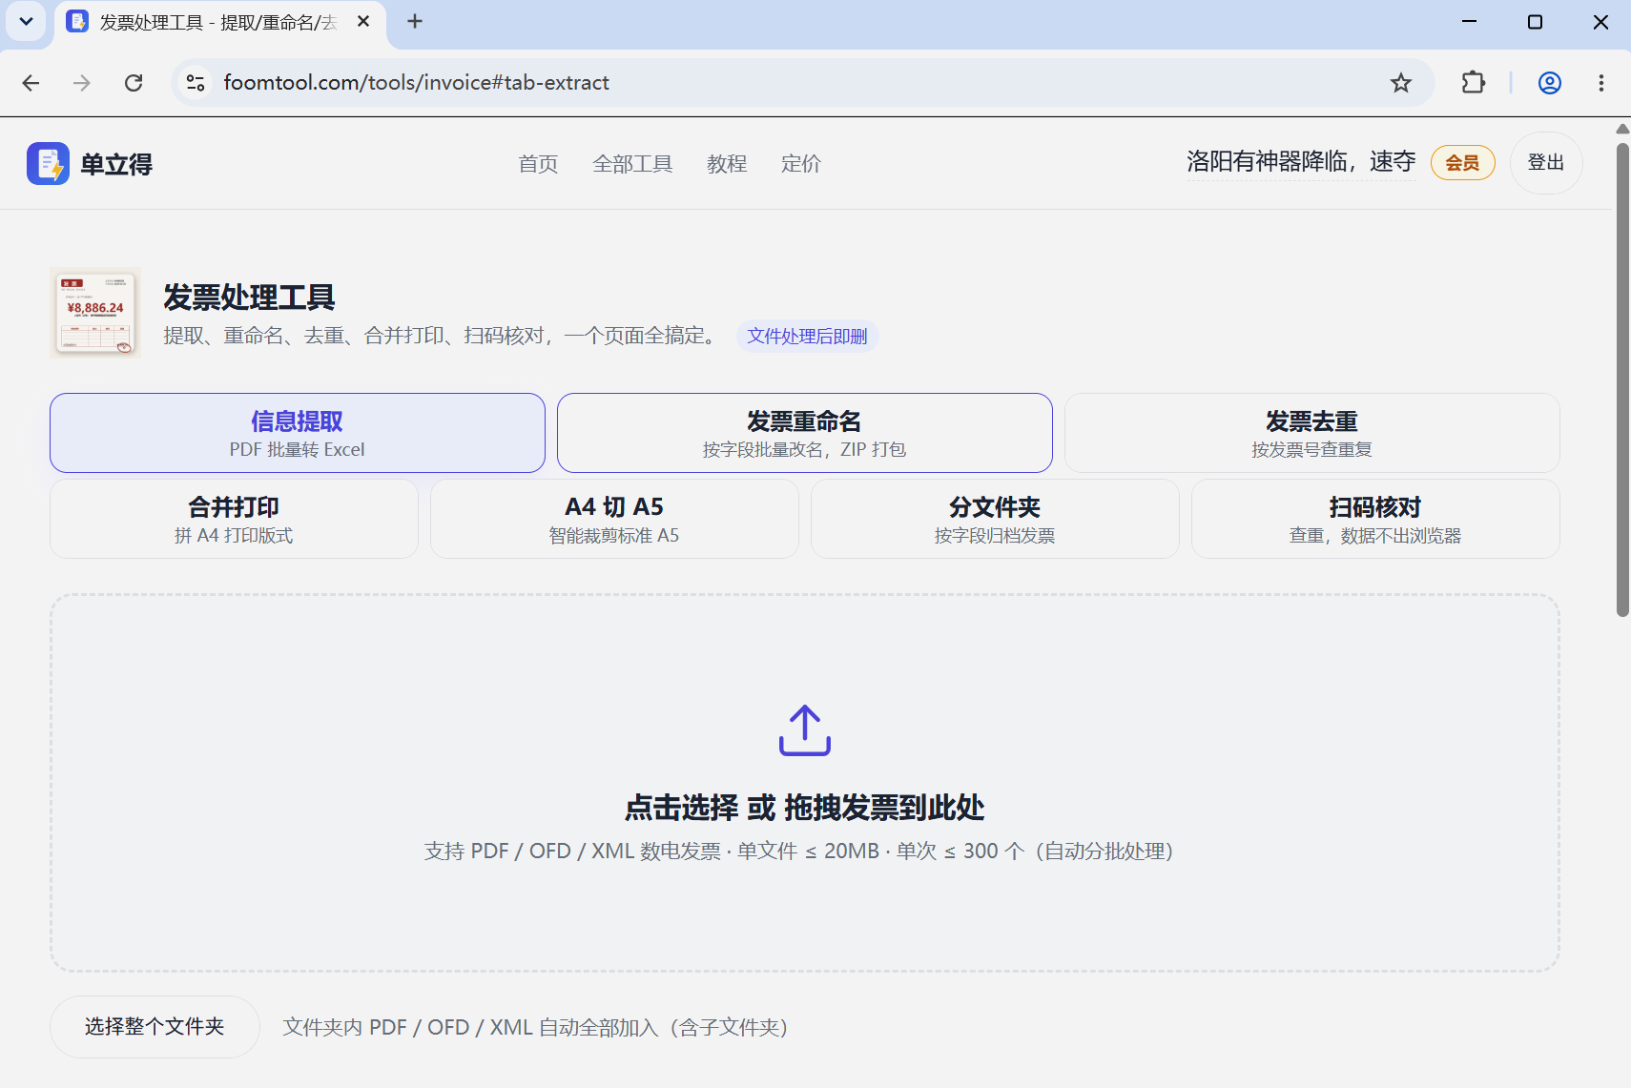Click the page vertical scrollbar thumb
This screenshot has height=1088, width=1631.
1622,380
